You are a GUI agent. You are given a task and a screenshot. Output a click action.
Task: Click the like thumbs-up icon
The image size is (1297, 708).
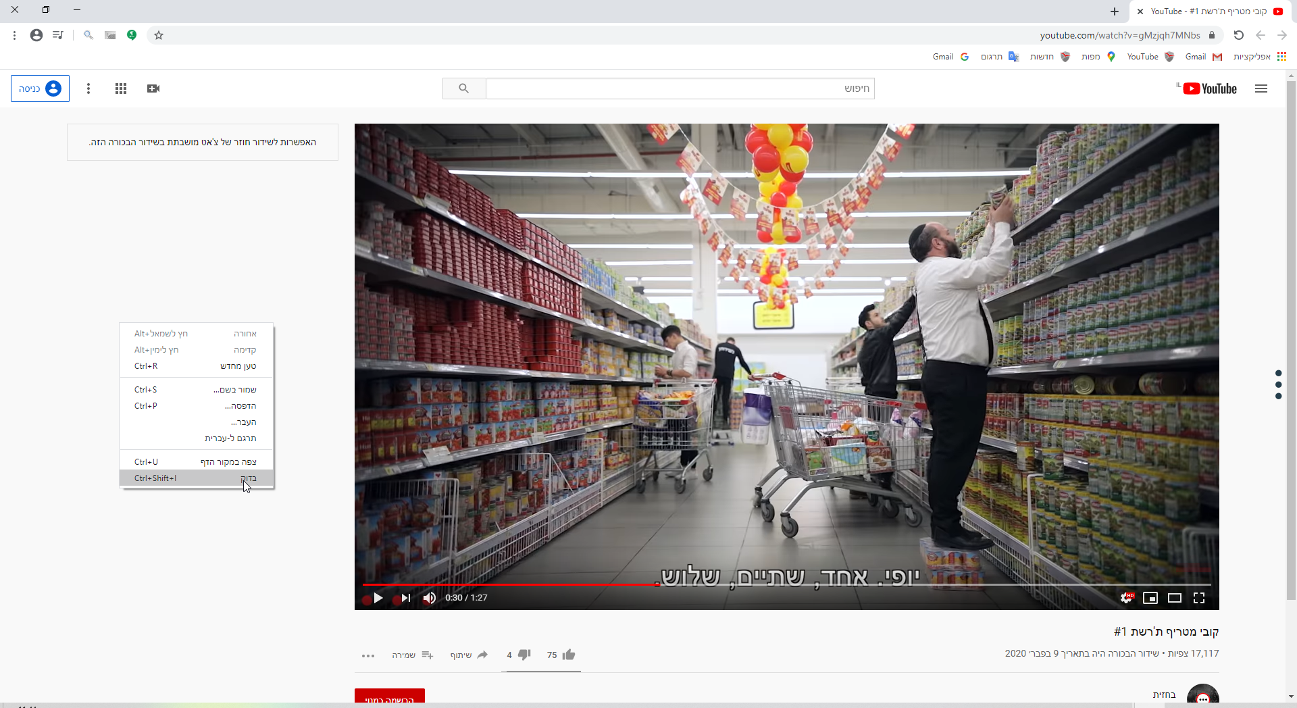pos(568,655)
